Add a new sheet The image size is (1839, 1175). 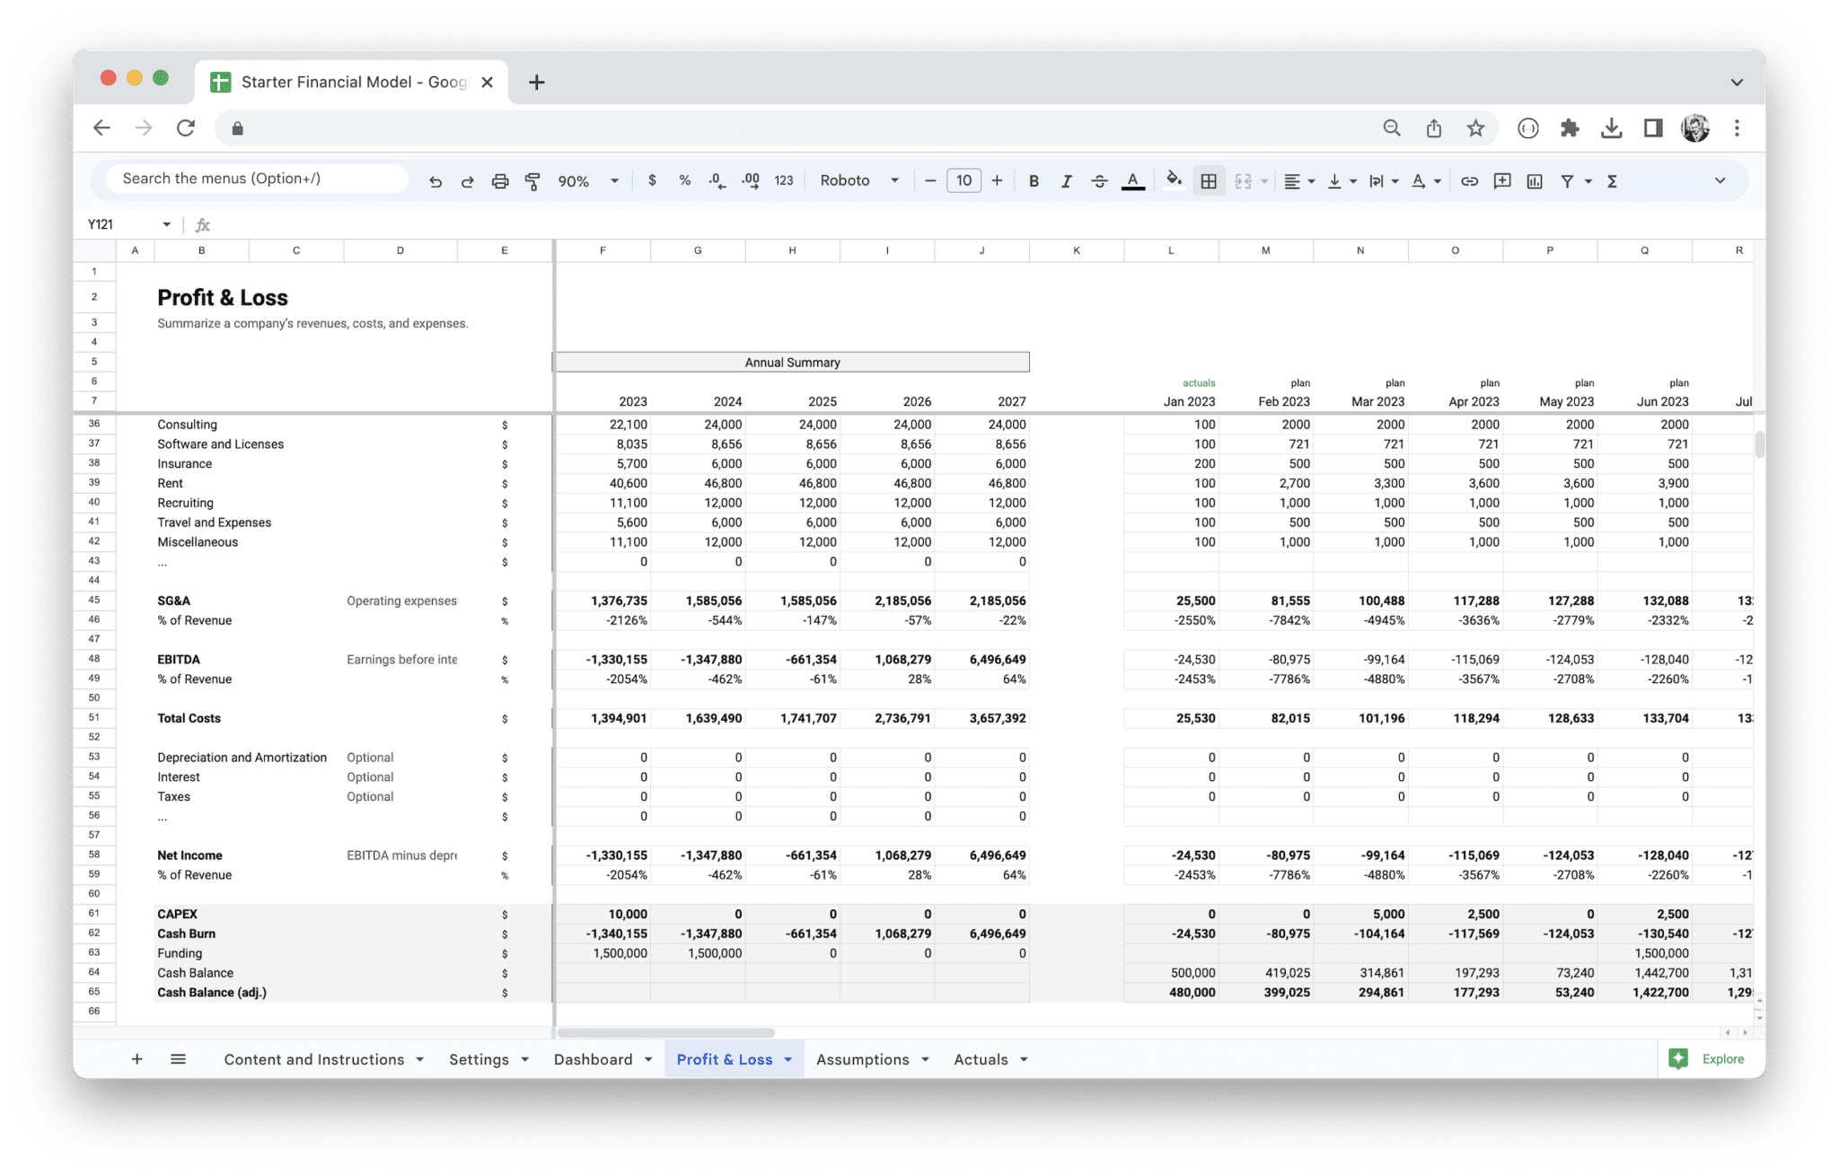pos(136,1059)
